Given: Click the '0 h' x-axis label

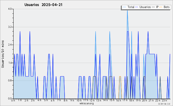Looking at the screenshot, I should pos(13,101).
